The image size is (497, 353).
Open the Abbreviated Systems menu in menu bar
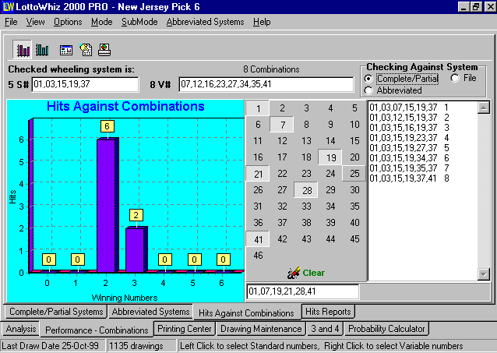coord(205,22)
